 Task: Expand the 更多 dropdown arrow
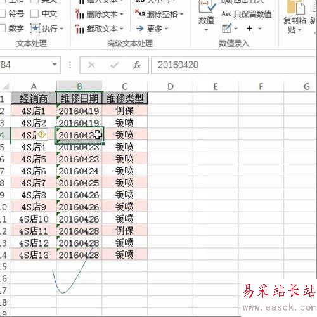166,29
